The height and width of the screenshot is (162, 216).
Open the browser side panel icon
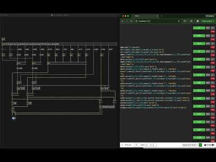click(191, 21)
